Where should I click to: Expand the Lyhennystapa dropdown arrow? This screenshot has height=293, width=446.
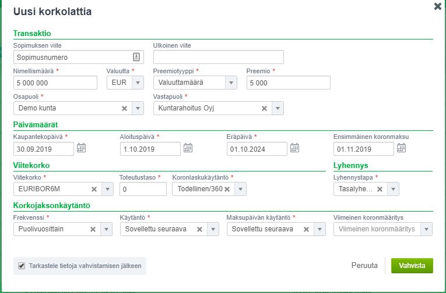pos(394,189)
